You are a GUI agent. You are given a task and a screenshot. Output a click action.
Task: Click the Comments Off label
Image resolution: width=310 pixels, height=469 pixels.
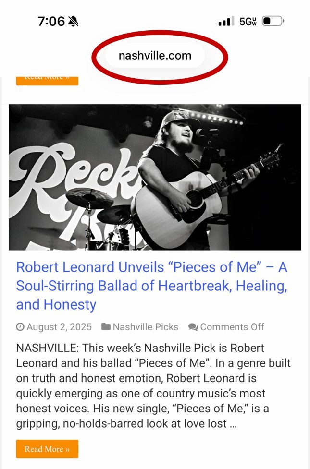coord(232,327)
